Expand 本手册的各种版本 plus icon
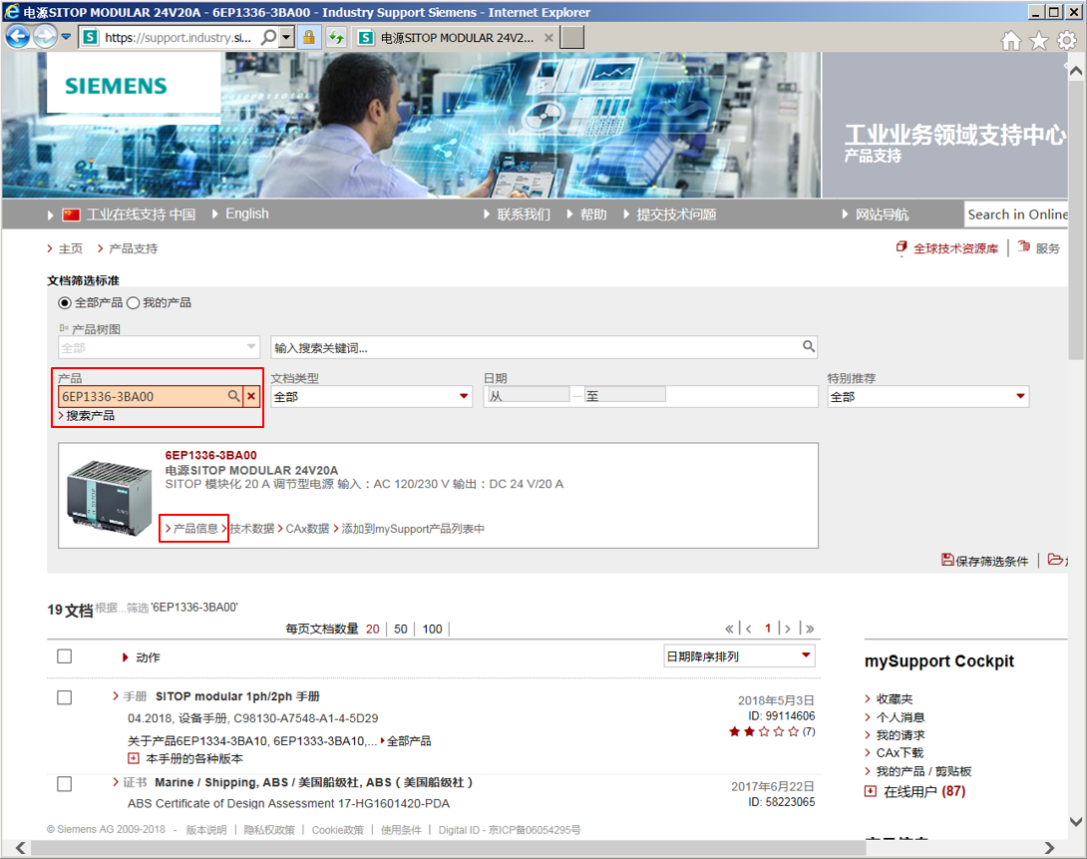1087x859 pixels. tap(133, 758)
